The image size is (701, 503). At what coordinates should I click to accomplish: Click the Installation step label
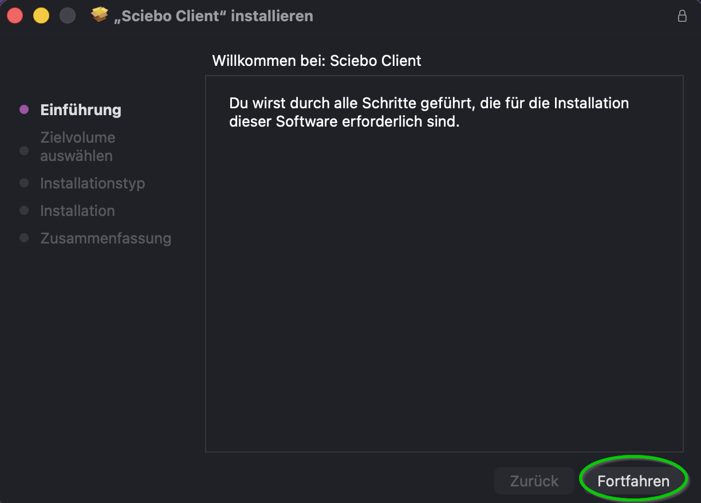pyautogui.click(x=77, y=210)
